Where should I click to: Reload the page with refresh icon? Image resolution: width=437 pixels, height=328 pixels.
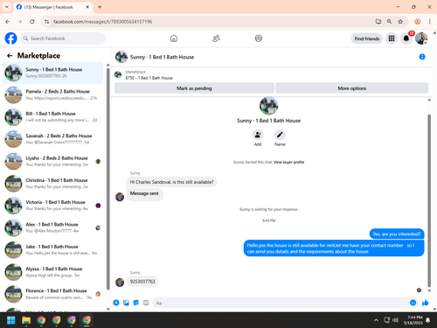32,22
